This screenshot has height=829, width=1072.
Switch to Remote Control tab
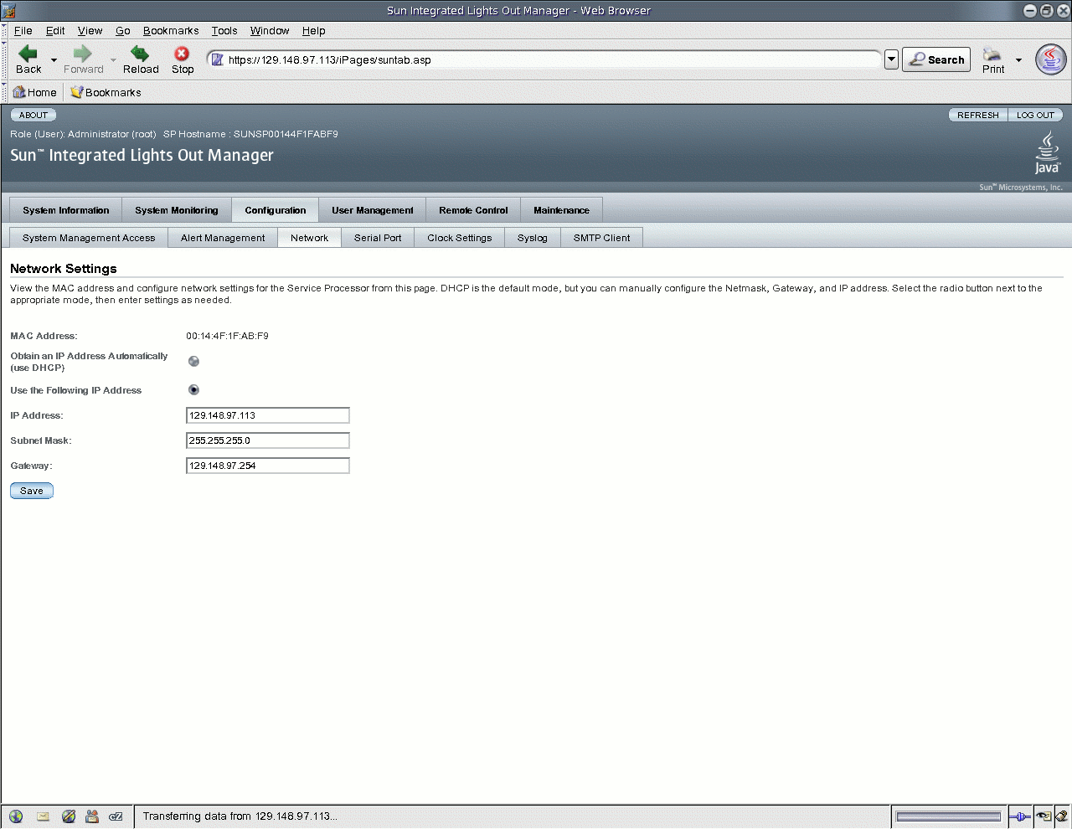pyautogui.click(x=473, y=210)
